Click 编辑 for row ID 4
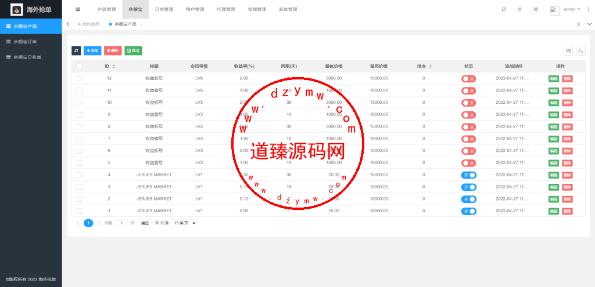Viewport: 595px width, 287px height. [x=554, y=175]
